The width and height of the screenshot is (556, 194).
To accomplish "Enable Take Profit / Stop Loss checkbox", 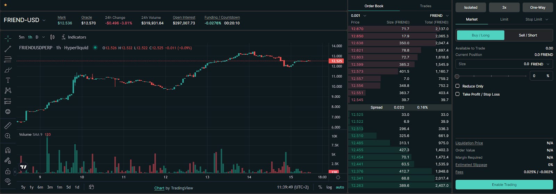I will [457, 94].
